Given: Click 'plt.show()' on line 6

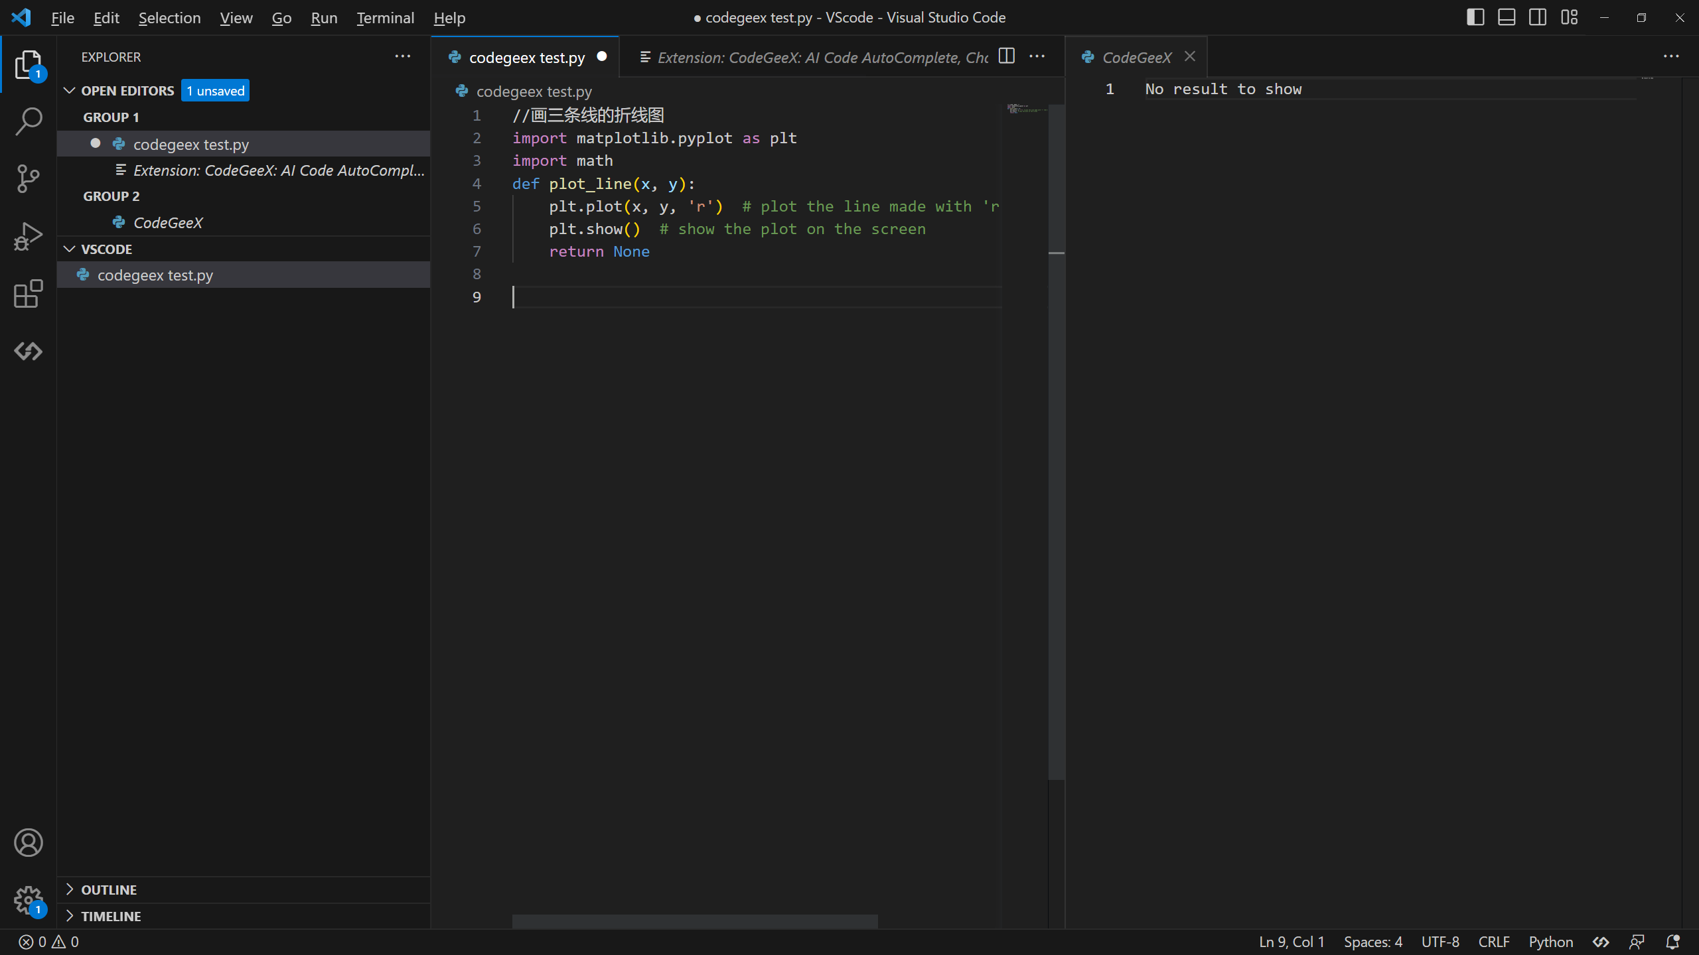Looking at the screenshot, I should pos(594,229).
